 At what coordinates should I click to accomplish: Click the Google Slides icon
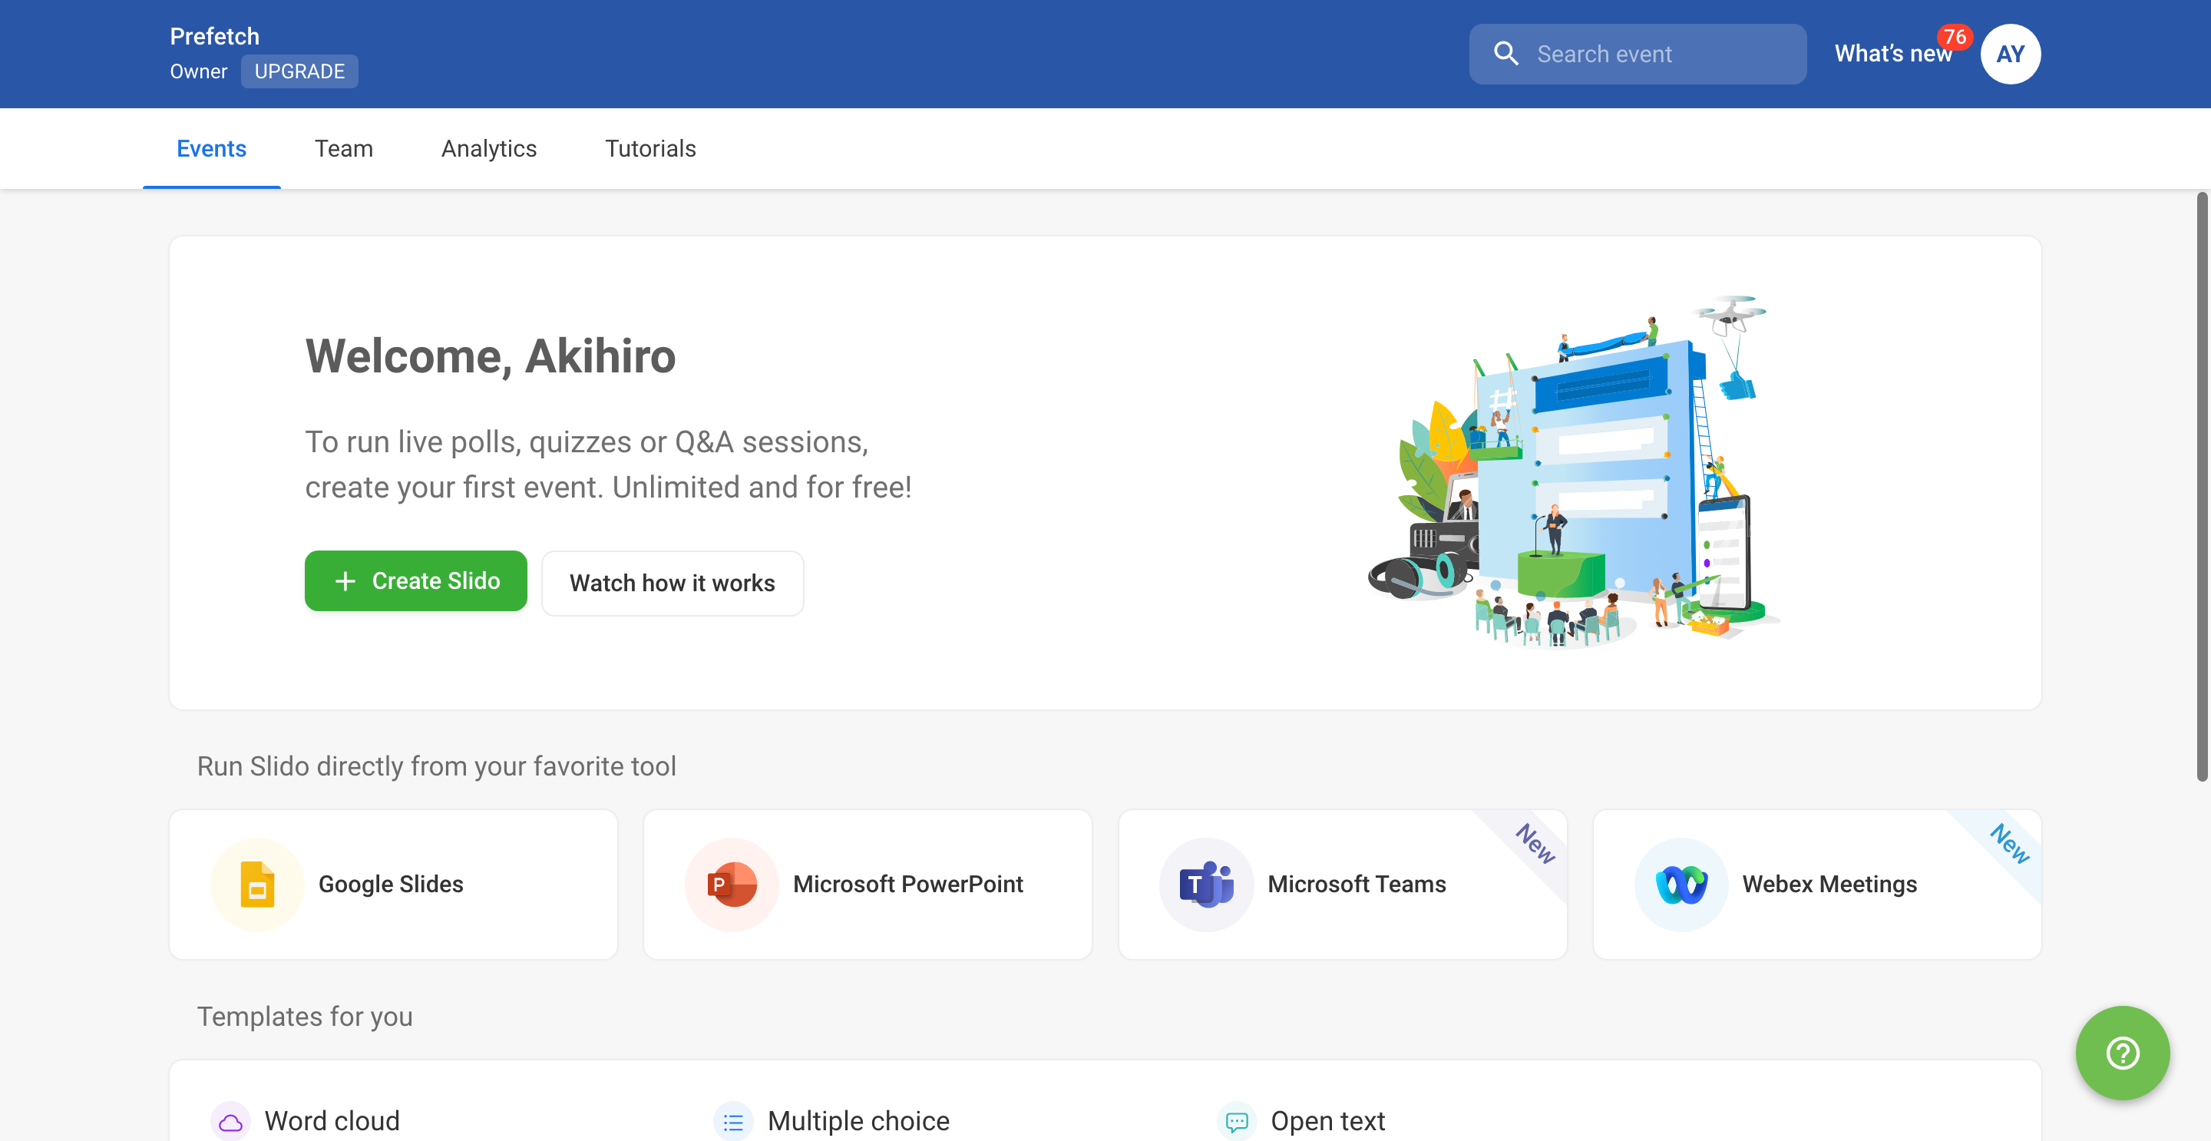[256, 884]
